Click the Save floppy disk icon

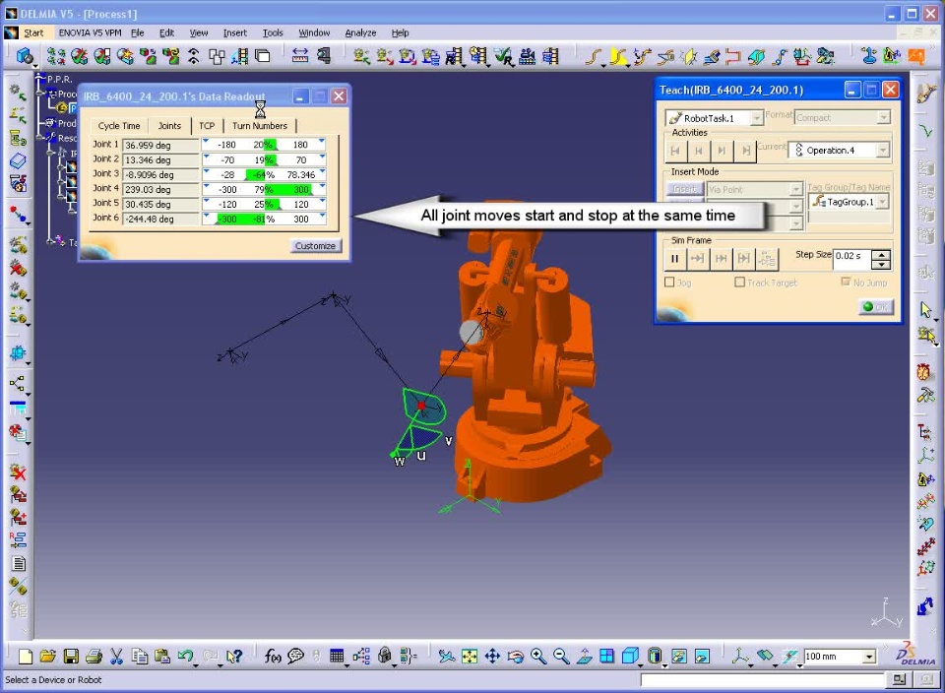(71, 657)
